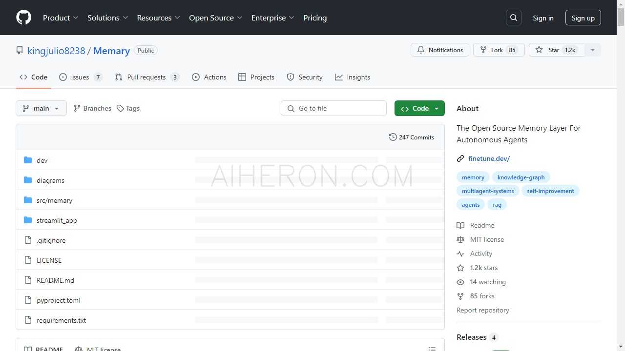The image size is (625, 351).
Task: Click the requirements.txt file icon
Action: point(28,320)
